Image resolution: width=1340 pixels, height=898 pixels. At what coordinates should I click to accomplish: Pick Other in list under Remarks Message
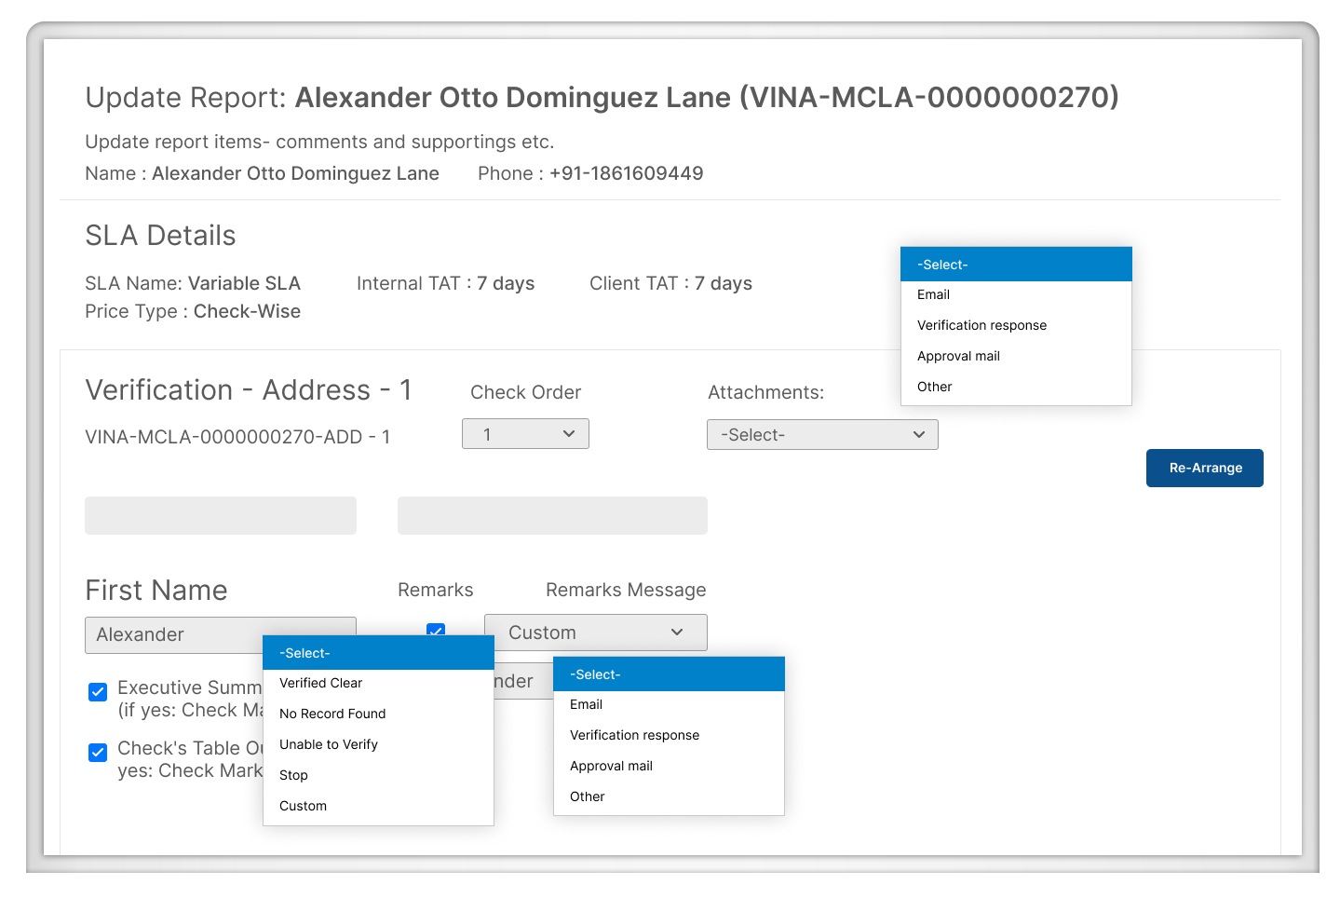point(587,796)
